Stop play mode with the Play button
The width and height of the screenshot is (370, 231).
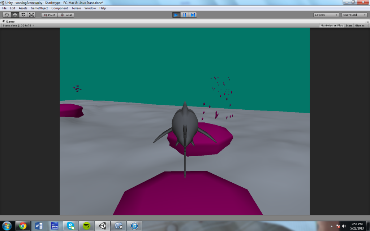point(176,15)
